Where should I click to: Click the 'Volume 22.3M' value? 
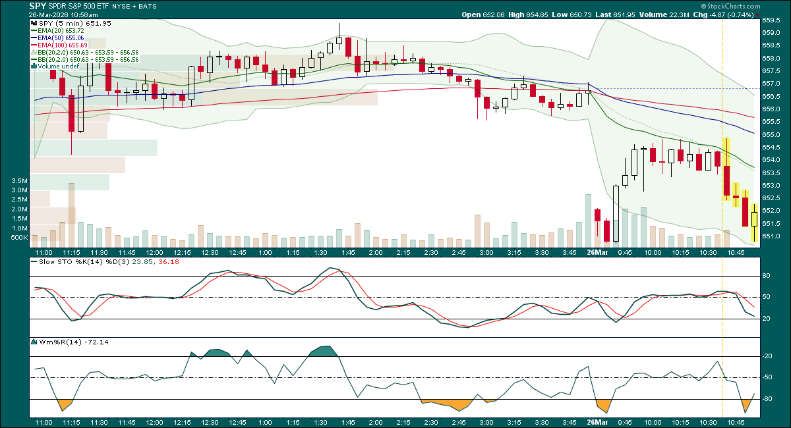664,14
